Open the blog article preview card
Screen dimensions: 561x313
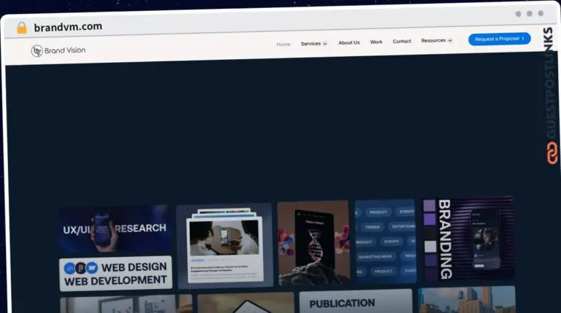(x=224, y=244)
